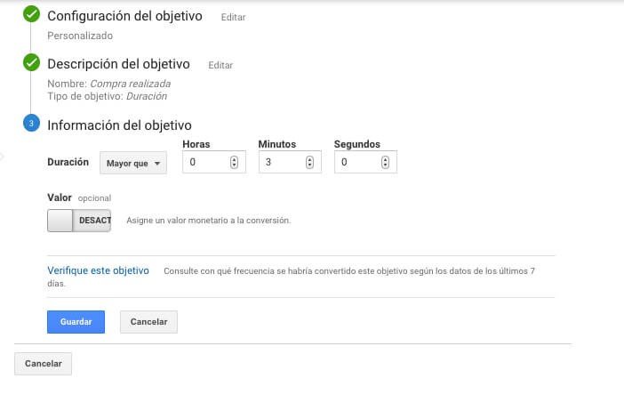Focus the Horas input field
Screen dimensions: 624x411
(206, 163)
